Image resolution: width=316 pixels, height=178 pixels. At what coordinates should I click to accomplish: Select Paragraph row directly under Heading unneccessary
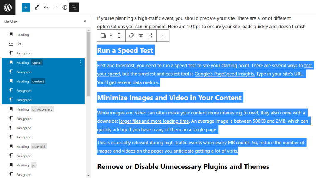(x=43, y=119)
